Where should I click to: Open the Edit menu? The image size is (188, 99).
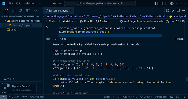tap(19, 3)
